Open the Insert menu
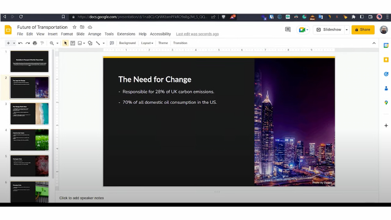The image size is (391, 220). tap(53, 34)
